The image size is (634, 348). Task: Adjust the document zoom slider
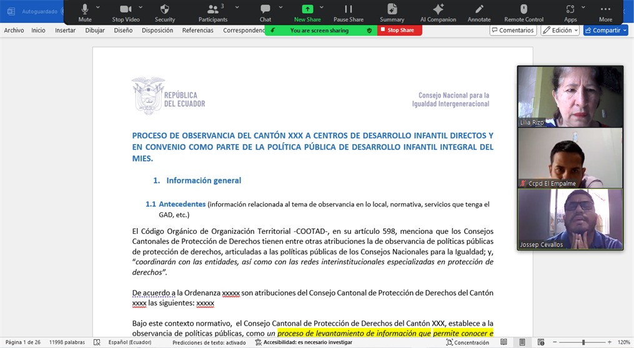pos(583,342)
